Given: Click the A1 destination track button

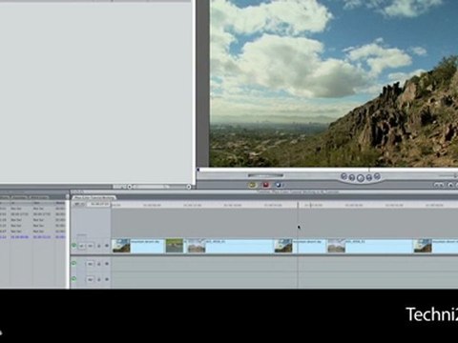Looking at the screenshot, I should (x=91, y=264).
